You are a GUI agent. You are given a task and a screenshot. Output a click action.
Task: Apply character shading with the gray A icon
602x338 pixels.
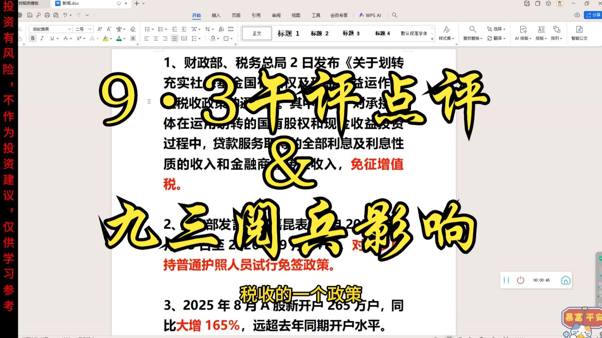[x=133, y=38]
